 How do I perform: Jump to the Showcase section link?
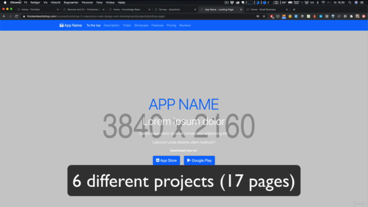[141, 25]
